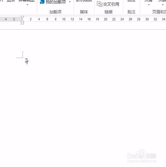
Task: Open the Screenshot (屏幕截图) dropdown arrow
Action: pos(27,5)
